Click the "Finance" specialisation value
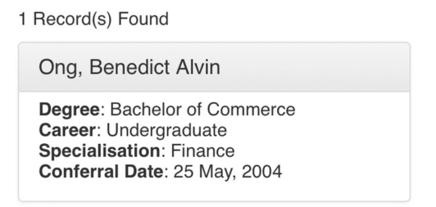This screenshot has height=207, width=436. [203, 151]
